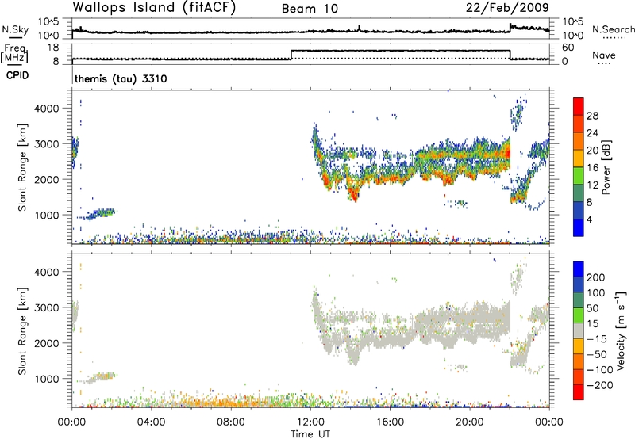Viewport: 635px width, 439px height.
Task: Click the '04:00' time tick label
Action: [152, 422]
